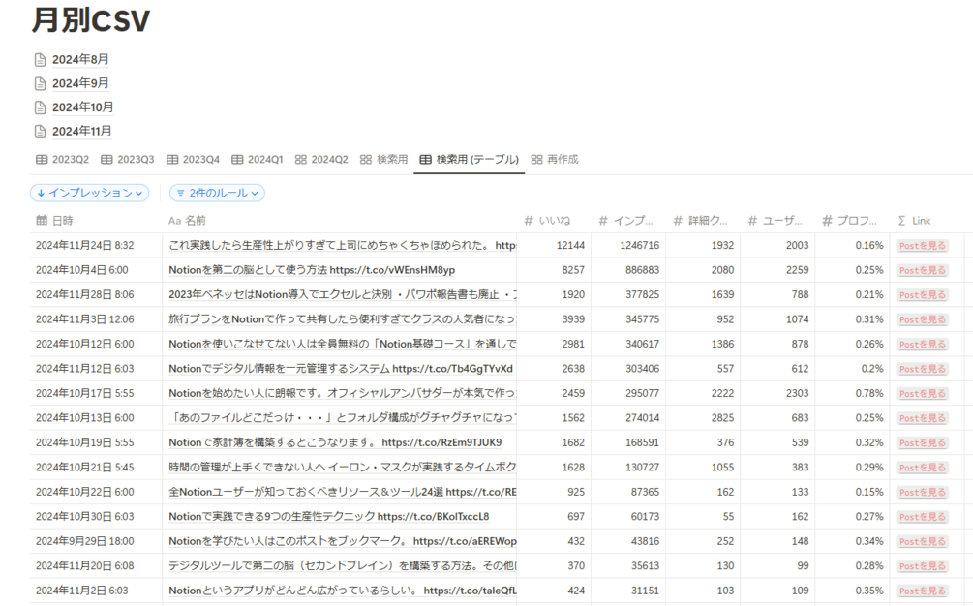Click the 詳細ク... column header
The image size is (973, 606).
click(x=701, y=220)
